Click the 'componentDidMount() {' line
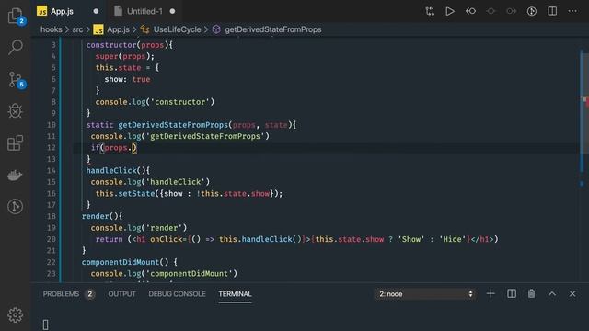Screen dimensions: 589x331 (x=129, y=262)
